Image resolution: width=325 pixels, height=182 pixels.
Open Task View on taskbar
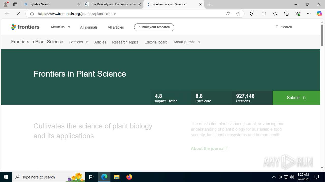click(91, 177)
